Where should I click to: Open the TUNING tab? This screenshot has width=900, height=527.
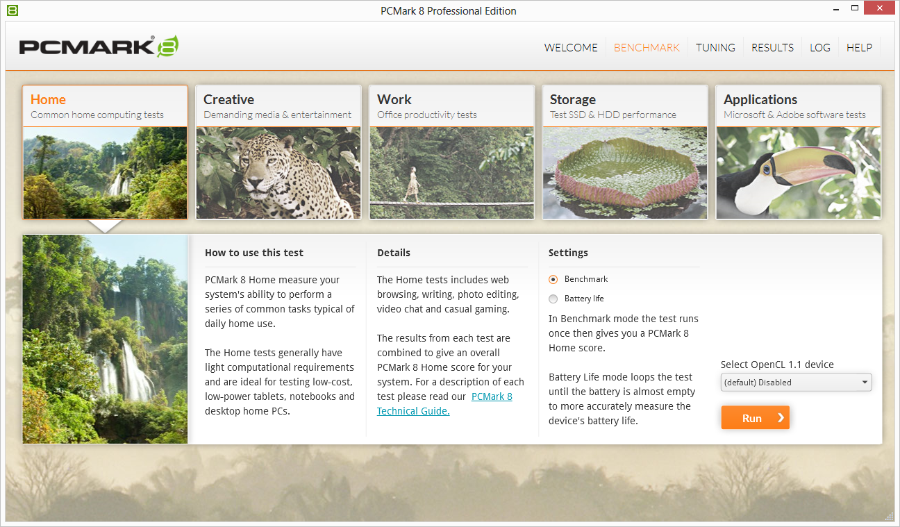pos(715,48)
